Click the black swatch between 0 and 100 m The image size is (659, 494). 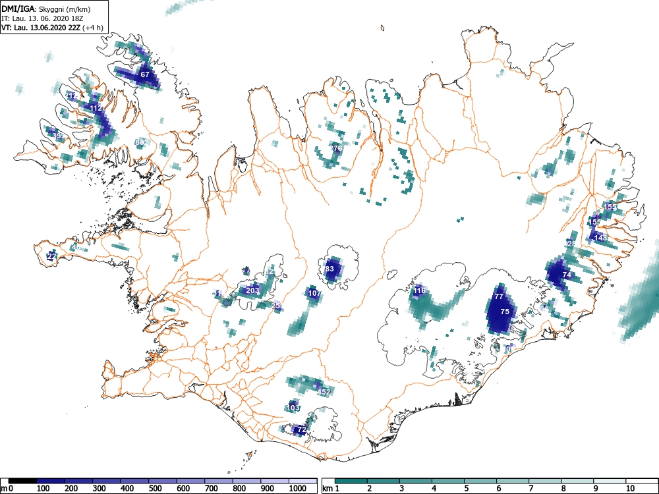pos(22,481)
